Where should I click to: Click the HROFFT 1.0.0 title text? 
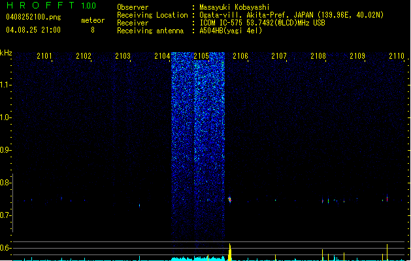[x=51, y=5]
